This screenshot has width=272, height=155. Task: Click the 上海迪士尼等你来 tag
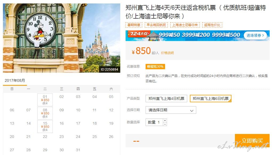point(185,25)
